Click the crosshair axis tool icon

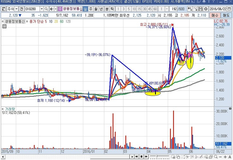point(188,157)
